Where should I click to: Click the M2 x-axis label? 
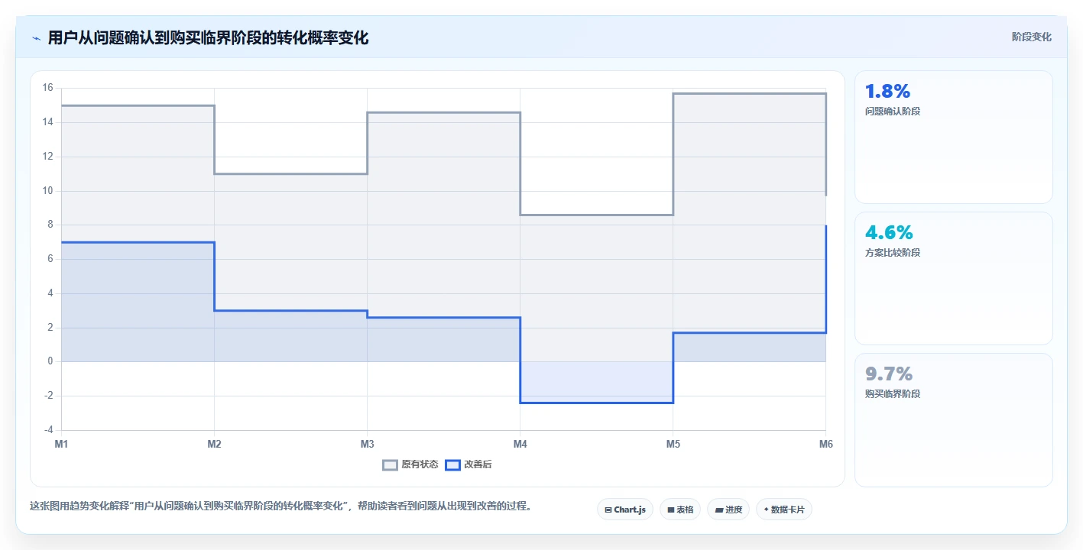click(214, 444)
